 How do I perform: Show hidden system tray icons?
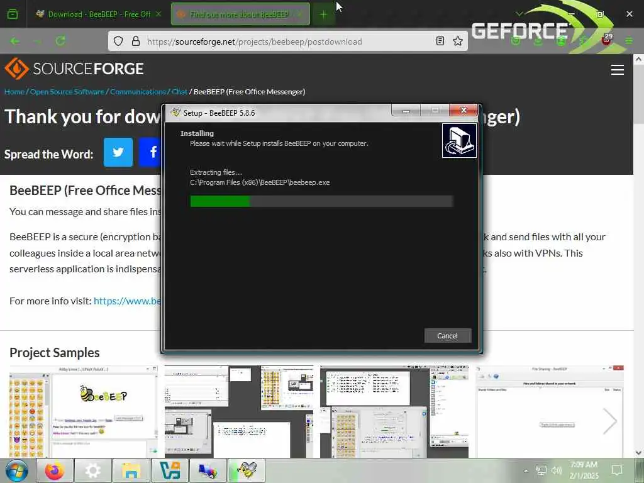(x=526, y=470)
